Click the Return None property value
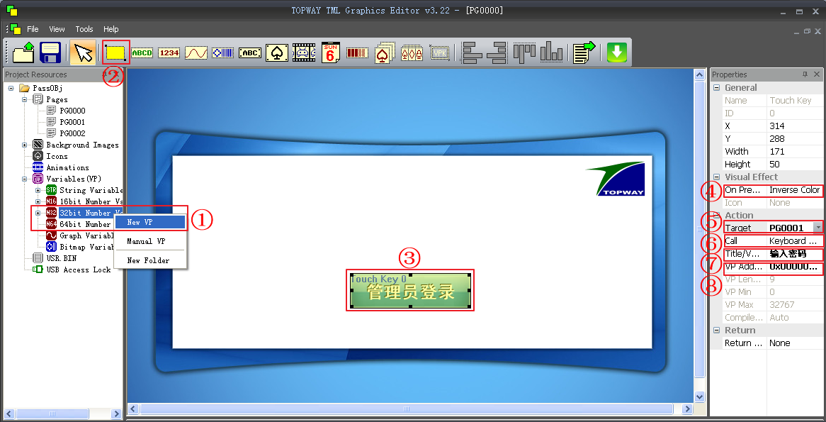This screenshot has height=422, width=826. [794, 343]
